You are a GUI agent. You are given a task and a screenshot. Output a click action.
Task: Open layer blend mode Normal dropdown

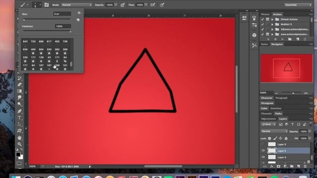point(274,132)
